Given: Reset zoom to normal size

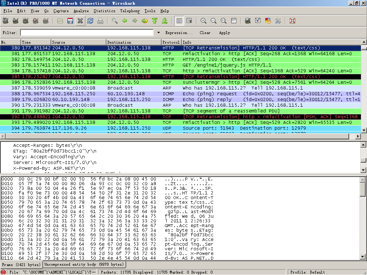Looking at the screenshot, I should 224,21.
